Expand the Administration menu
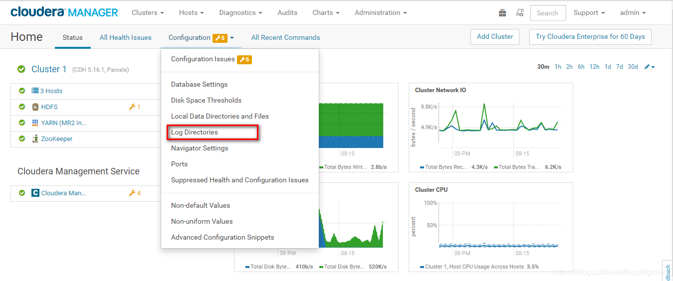This screenshot has height=281, width=673. click(x=381, y=12)
